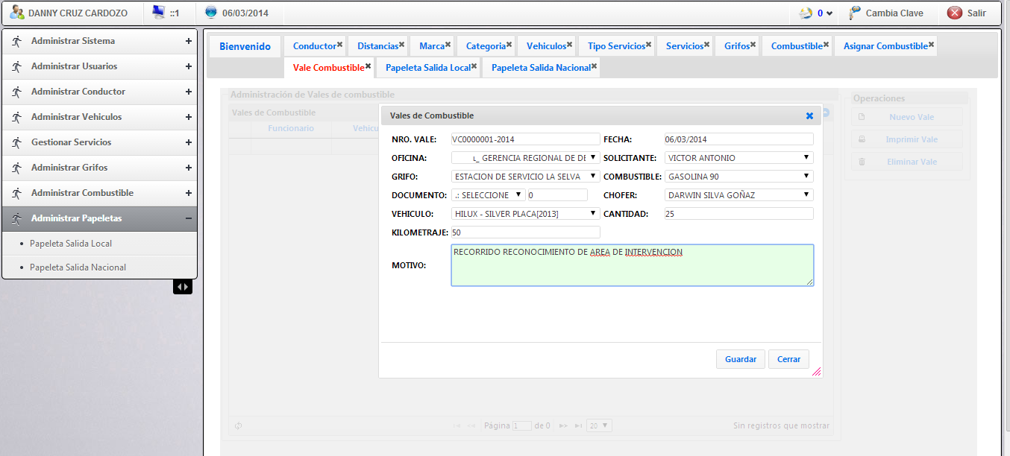
Task: Click the Imprimir Vale button
Action: [x=907, y=139]
